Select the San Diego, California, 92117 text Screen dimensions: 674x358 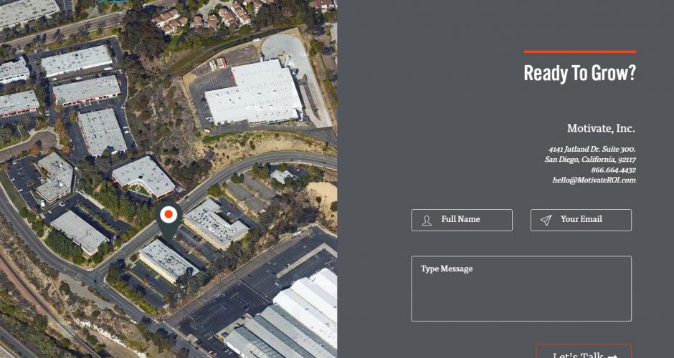point(590,160)
